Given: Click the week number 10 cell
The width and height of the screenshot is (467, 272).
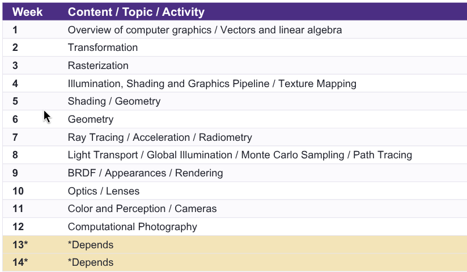Looking at the screenshot, I should click(x=18, y=191).
